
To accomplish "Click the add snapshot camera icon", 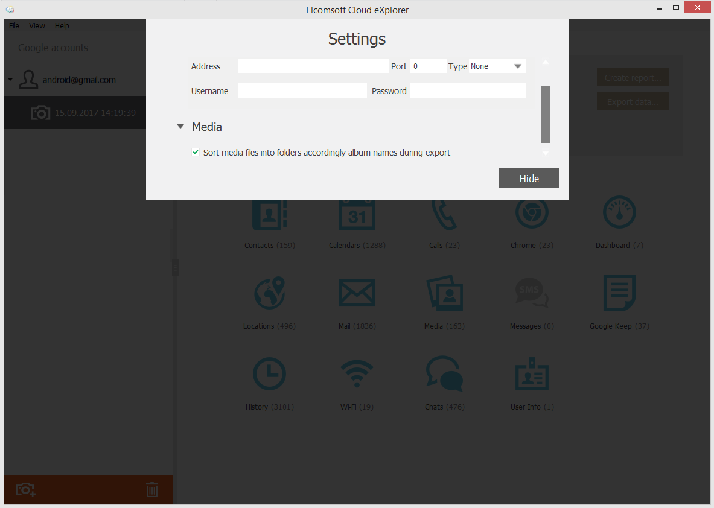I will [25, 489].
